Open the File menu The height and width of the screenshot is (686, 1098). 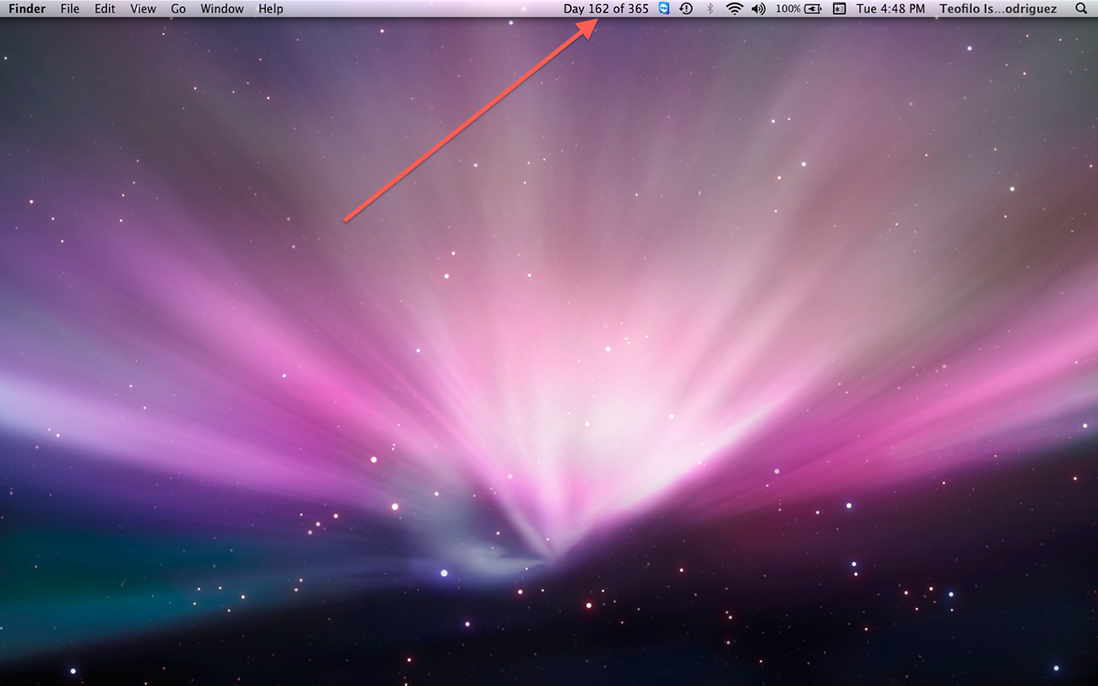point(69,9)
